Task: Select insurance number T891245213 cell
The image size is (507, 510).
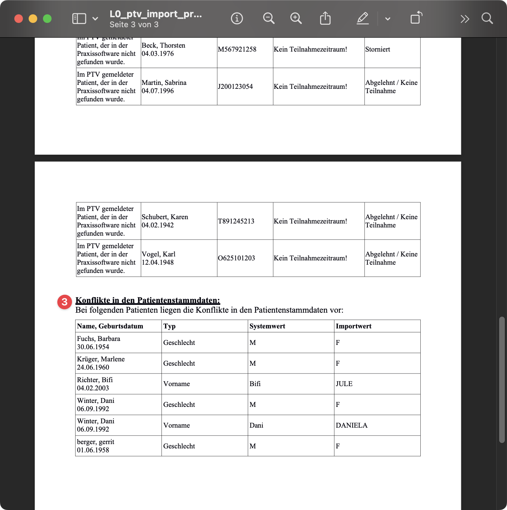Action: (x=236, y=221)
